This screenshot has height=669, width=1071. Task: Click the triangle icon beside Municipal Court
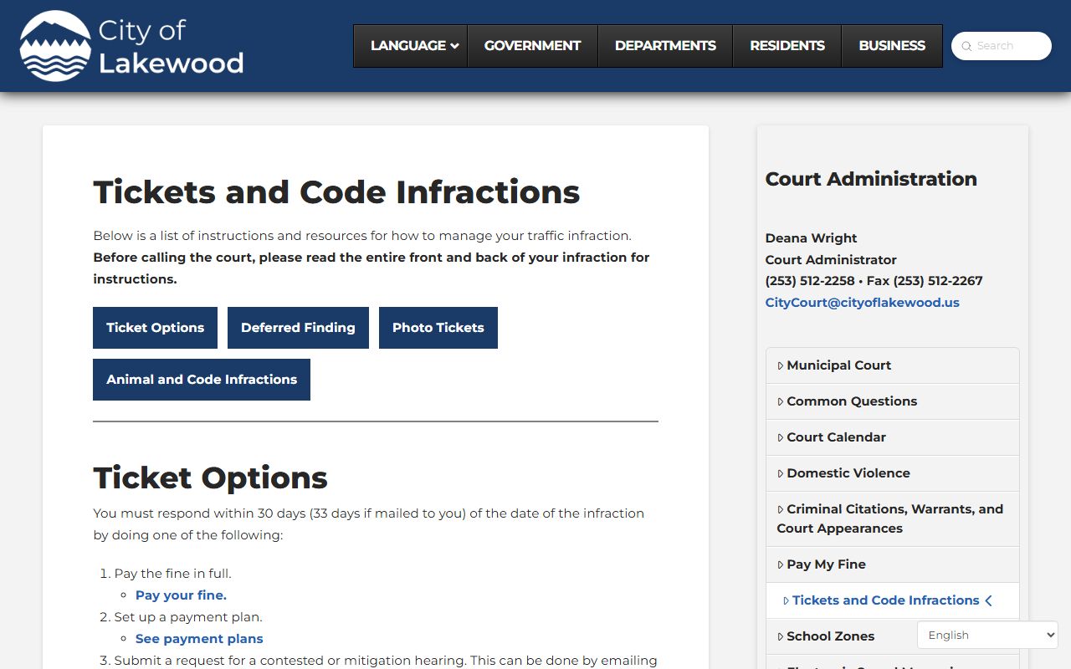pyautogui.click(x=780, y=366)
